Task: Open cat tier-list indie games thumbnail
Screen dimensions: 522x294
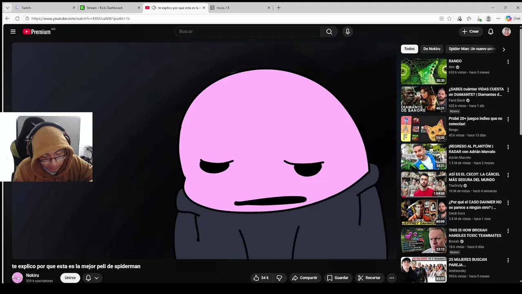Action: pyautogui.click(x=424, y=129)
